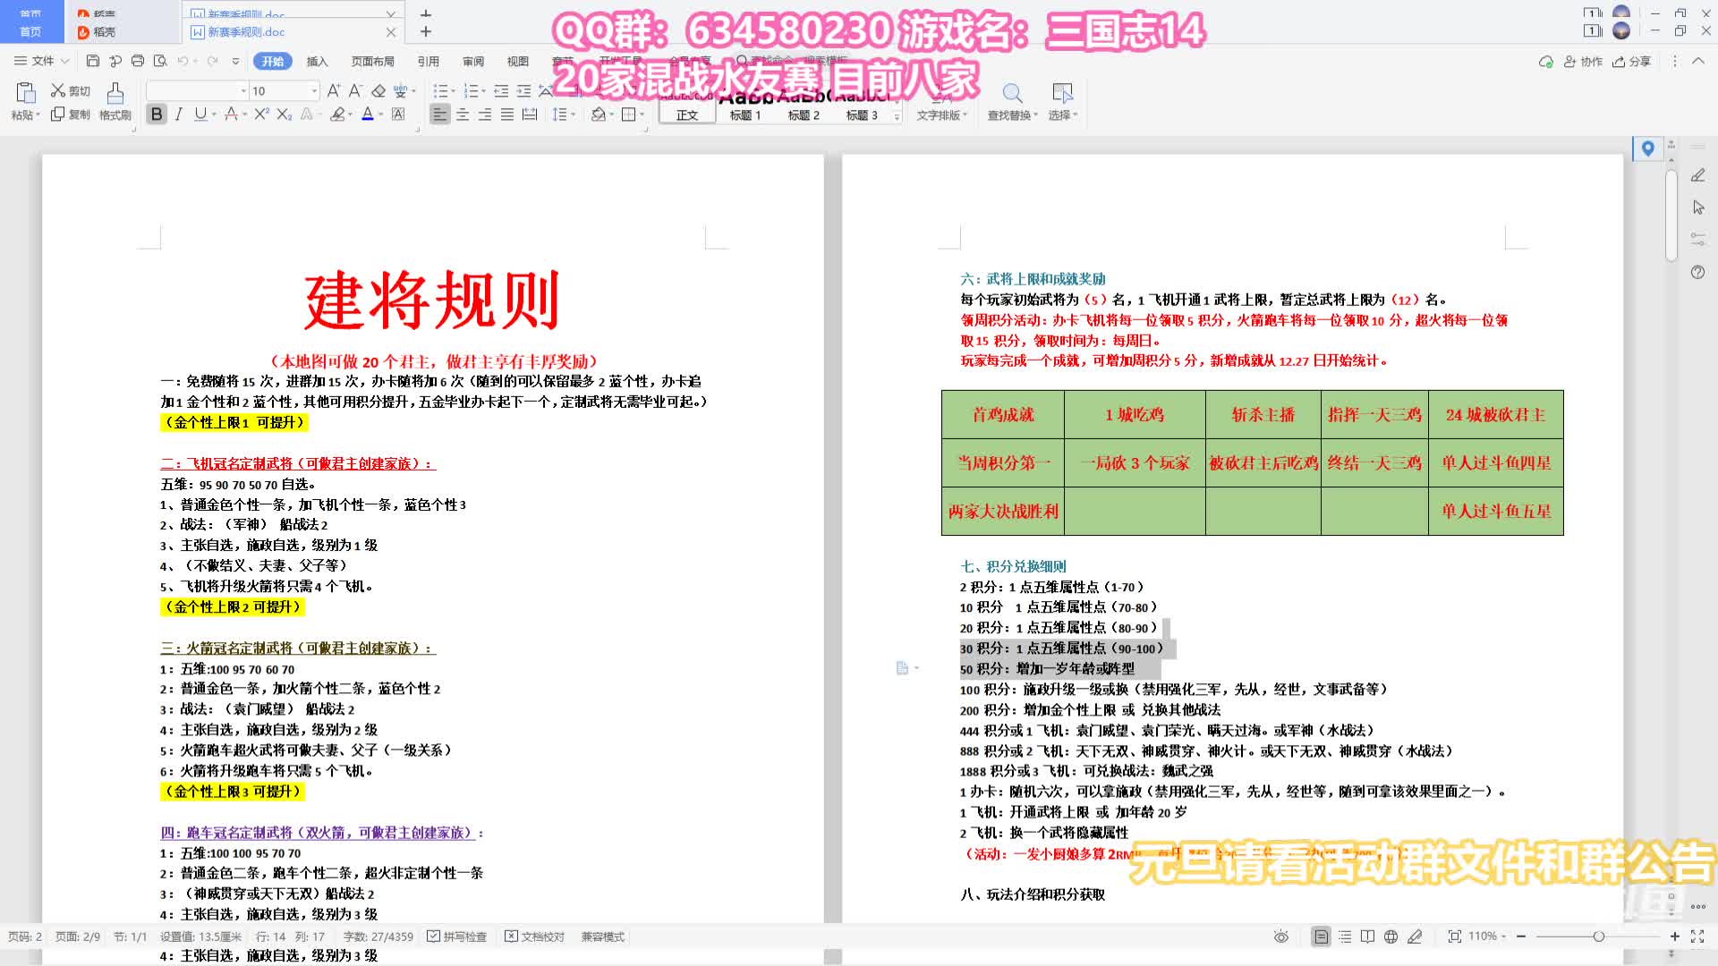Click the new tab plus button
This screenshot has width=1718, height=966.
click(x=426, y=31)
